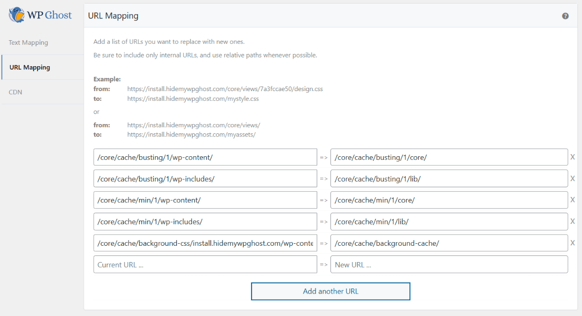This screenshot has height=316, width=582.
Task: Click the Add another URL button
Action: point(330,291)
